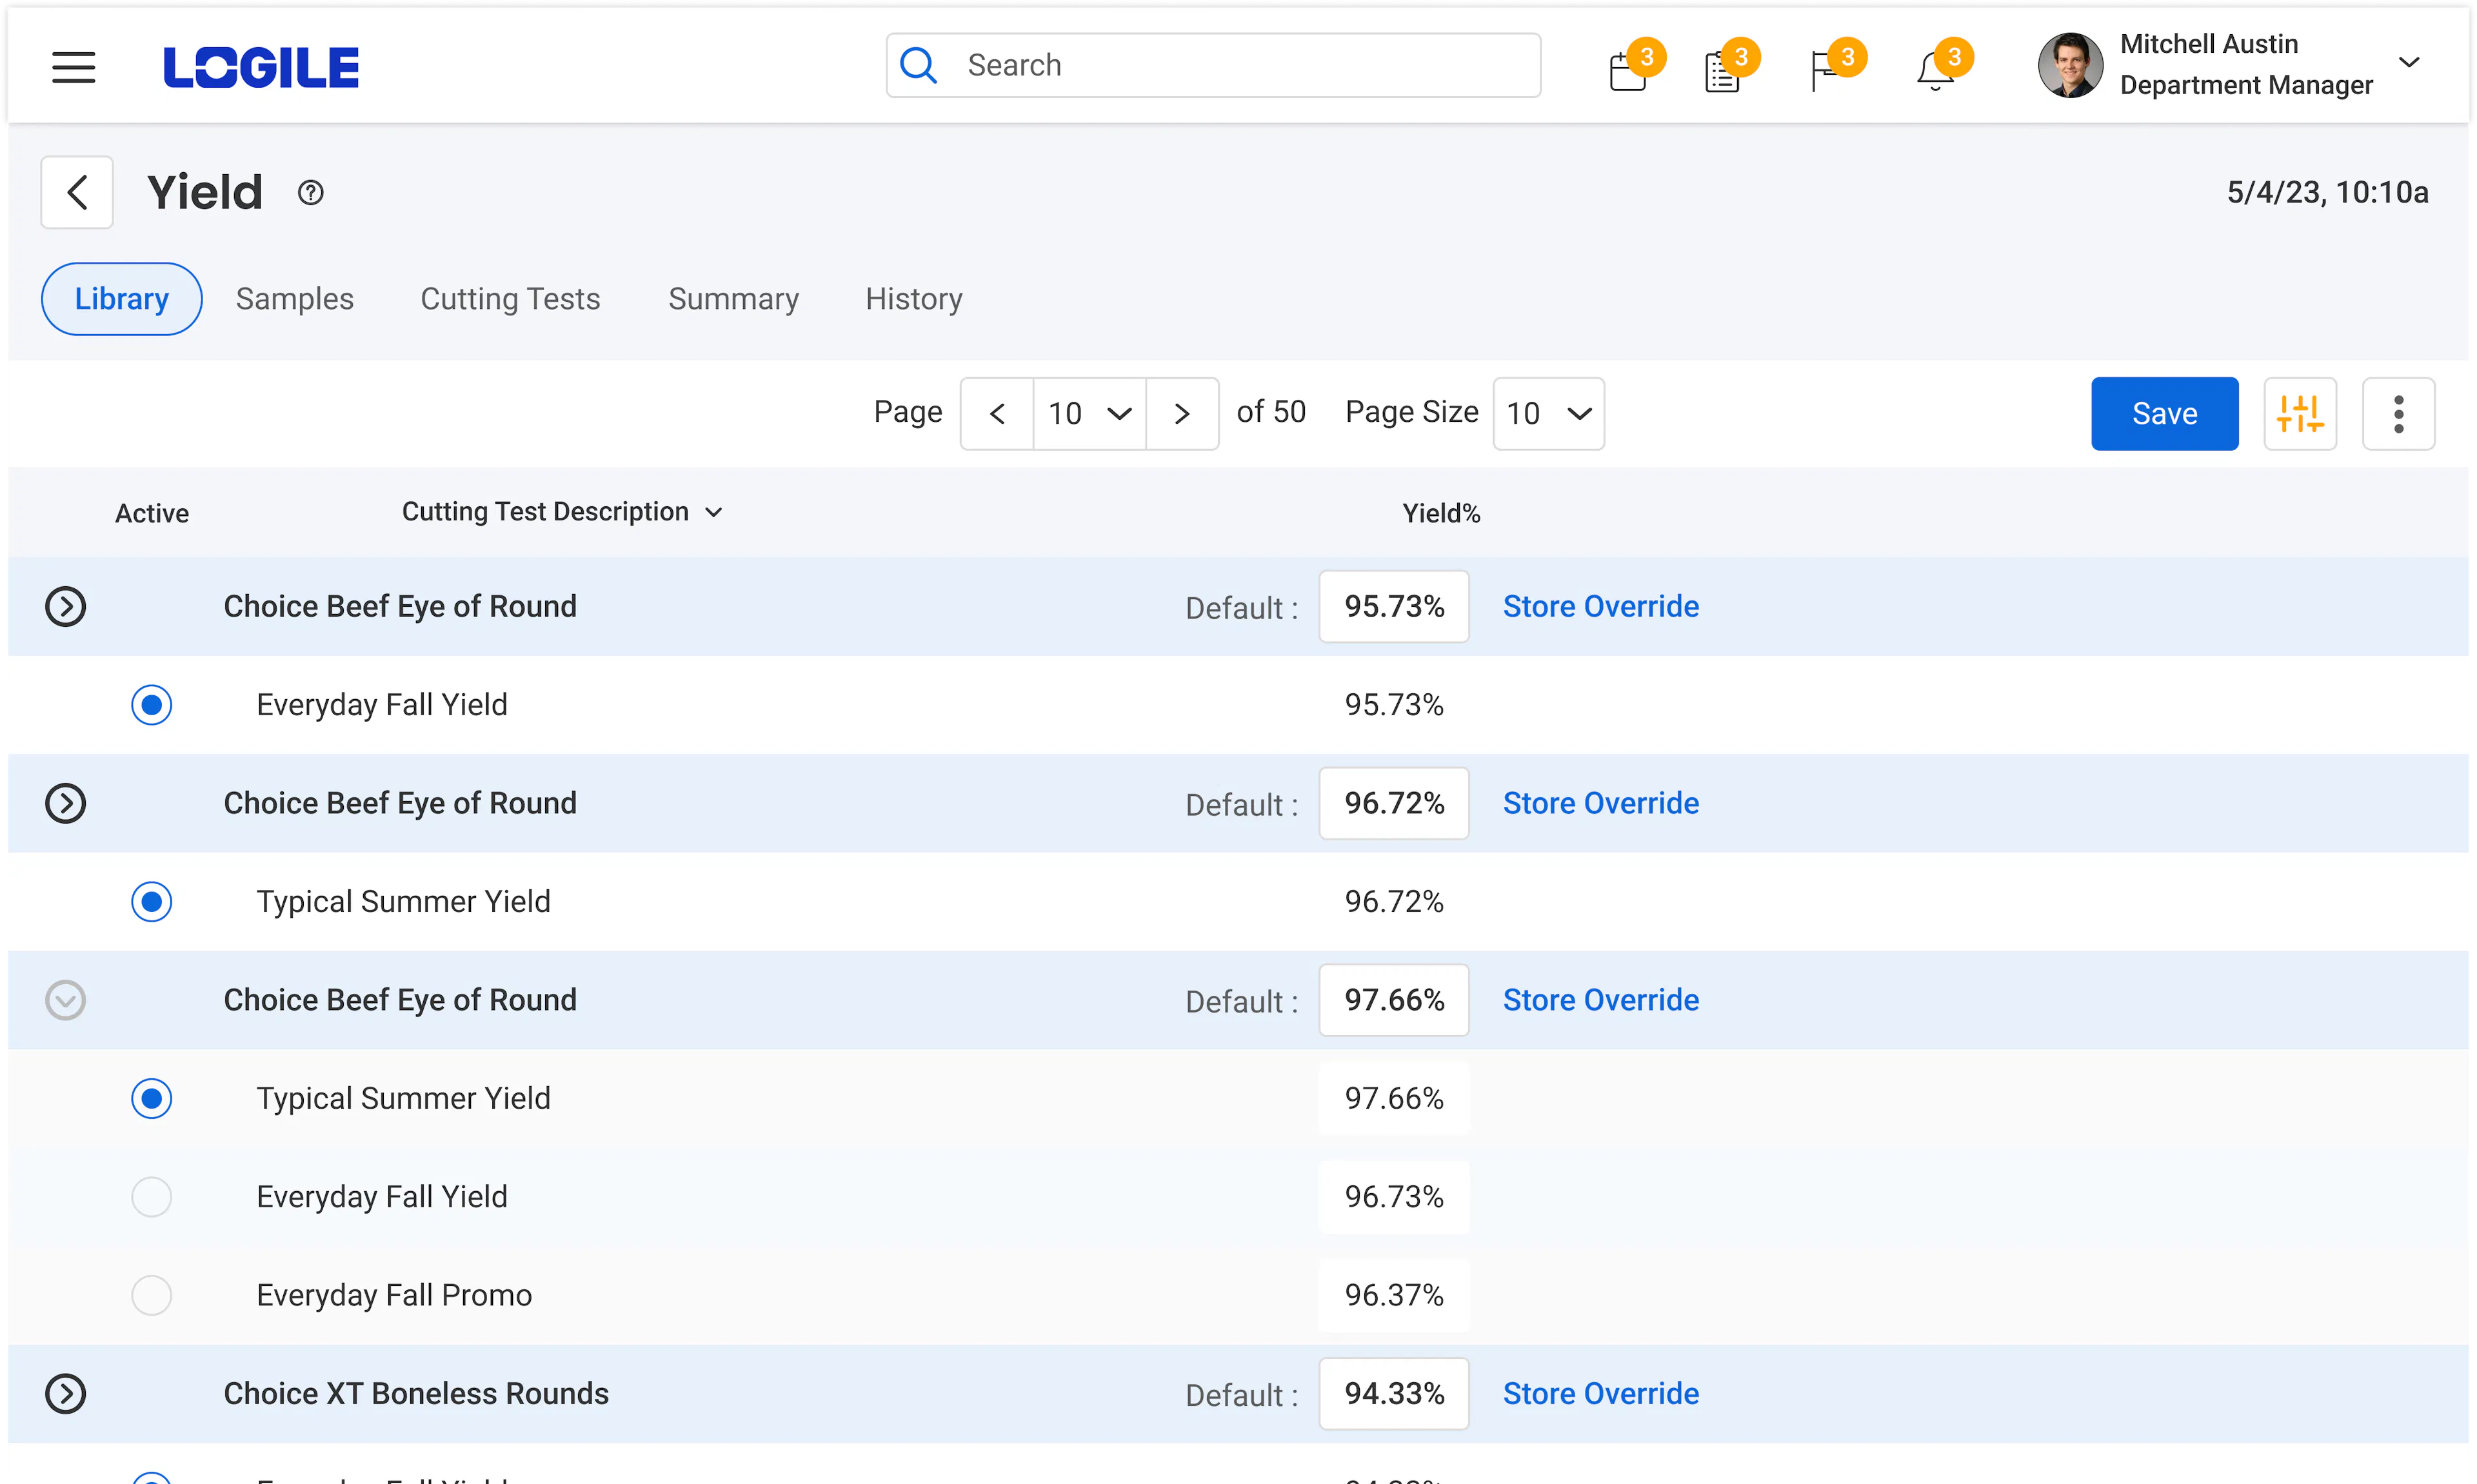Open the Page Size dropdown
2477x1484 pixels.
click(x=1548, y=413)
